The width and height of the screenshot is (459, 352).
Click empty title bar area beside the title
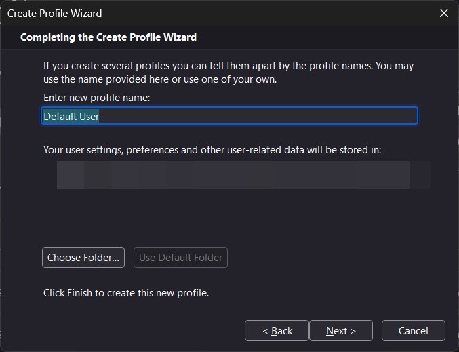271,13
